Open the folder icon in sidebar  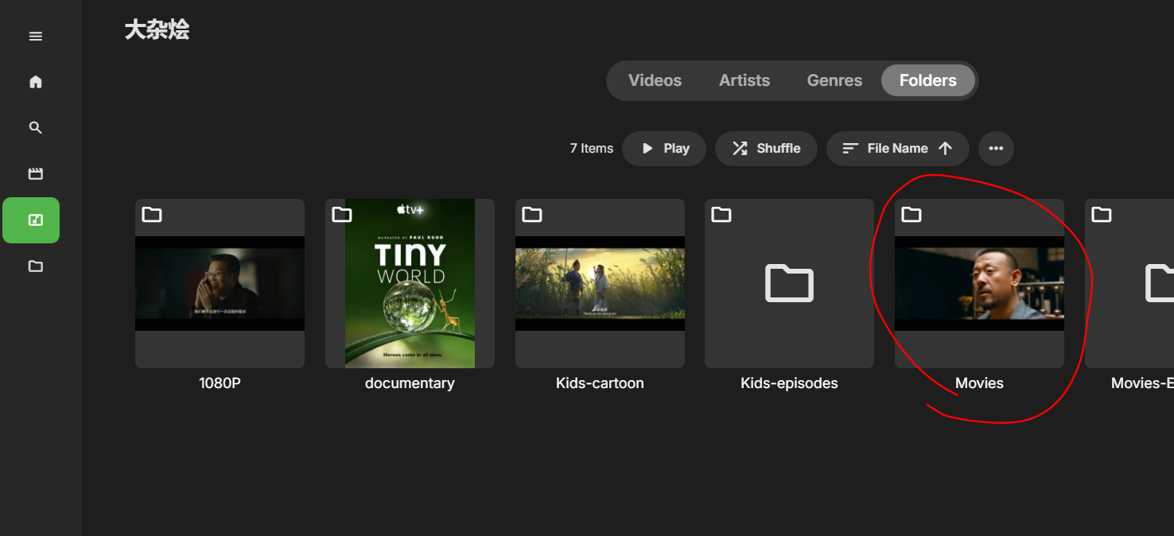pyautogui.click(x=36, y=266)
